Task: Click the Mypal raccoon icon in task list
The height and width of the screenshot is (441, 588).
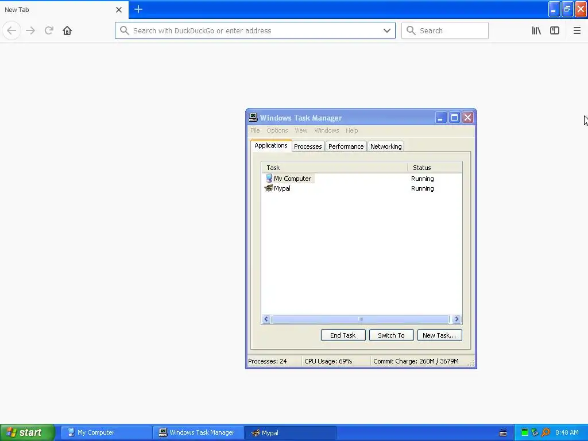Action: click(269, 188)
